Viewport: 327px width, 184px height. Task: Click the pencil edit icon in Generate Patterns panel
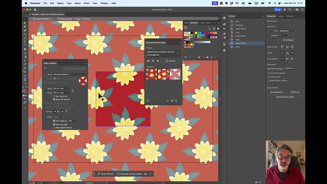pyautogui.click(x=168, y=101)
